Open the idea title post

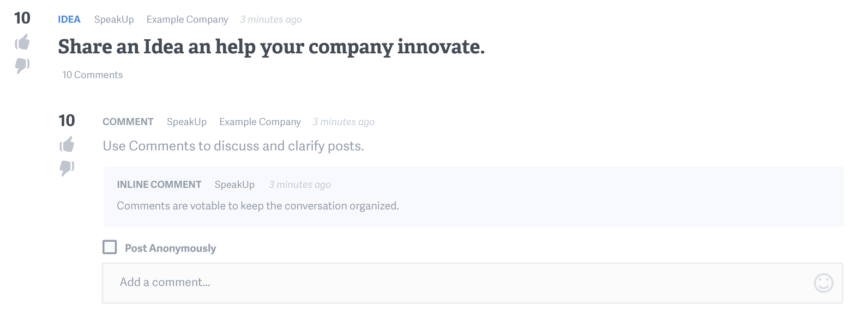pyautogui.click(x=271, y=47)
